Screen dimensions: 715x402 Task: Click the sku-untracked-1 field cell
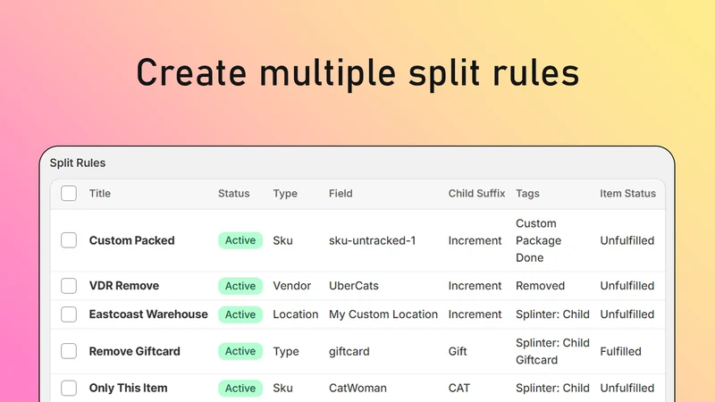[x=372, y=240]
